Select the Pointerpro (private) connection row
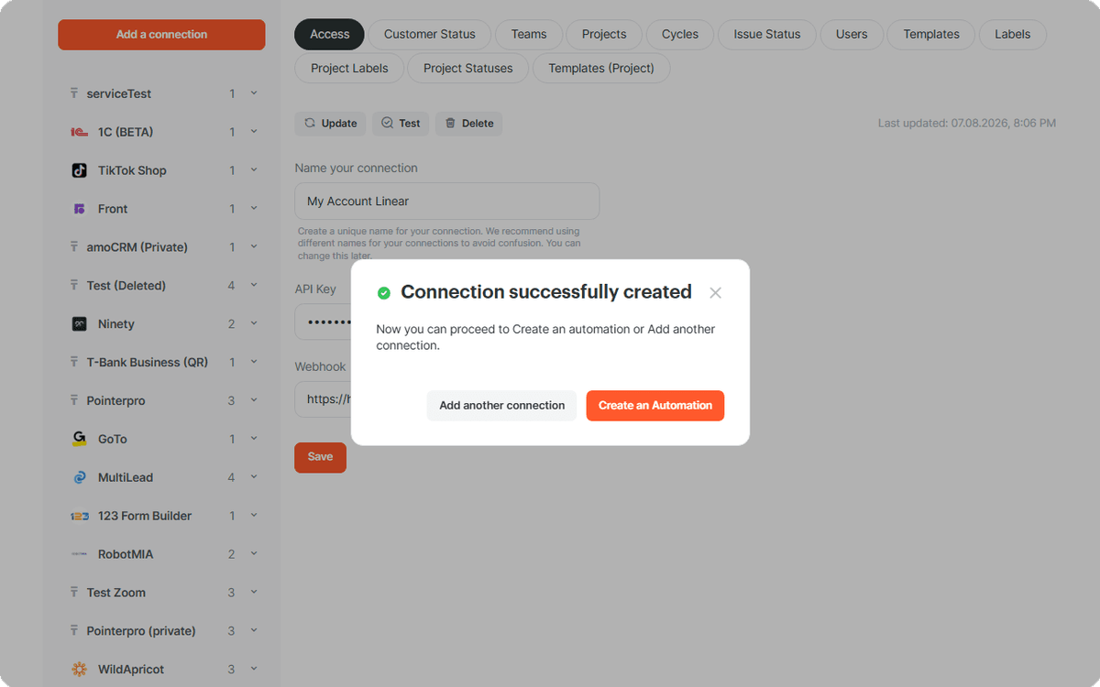Image resolution: width=1100 pixels, height=687 pixels. tap(161, 631)
